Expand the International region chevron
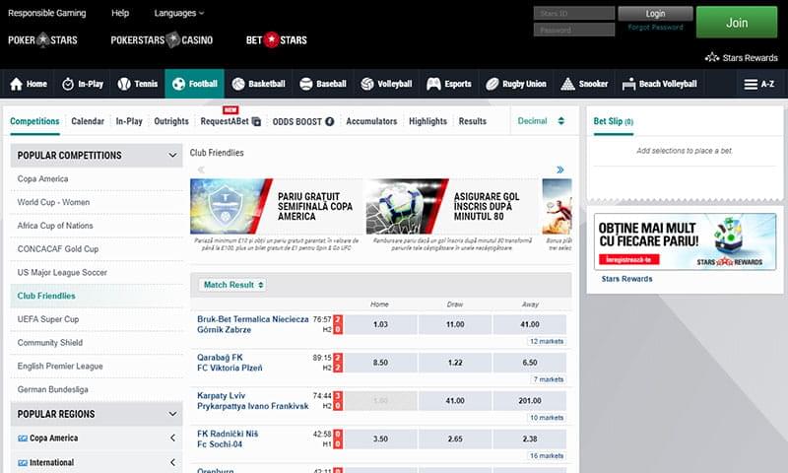The height and width of the screenshot is (473, 788). click(x=172, y=462)
